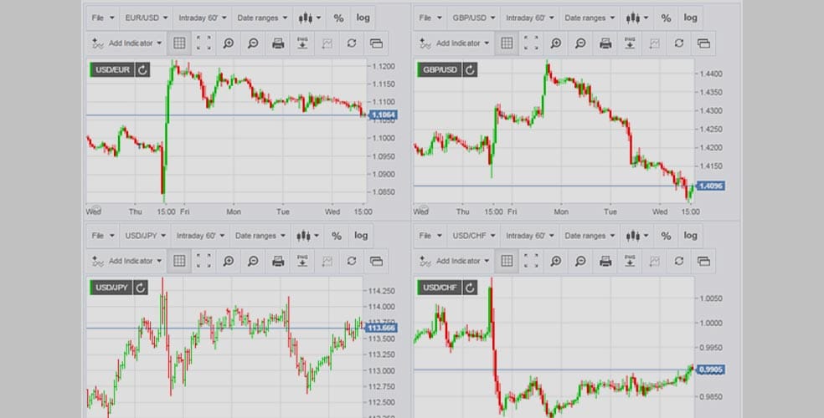This screenshot has width=824, height=418.
Task: Click detach window icon on USD/JPY chart
Action: (x=376, y=261)
